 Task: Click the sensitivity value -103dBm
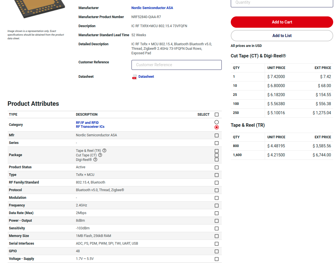pyautogui.click(x=83, y=228)
